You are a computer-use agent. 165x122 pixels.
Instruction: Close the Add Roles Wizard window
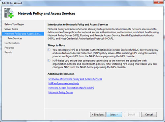coord(158,2)
